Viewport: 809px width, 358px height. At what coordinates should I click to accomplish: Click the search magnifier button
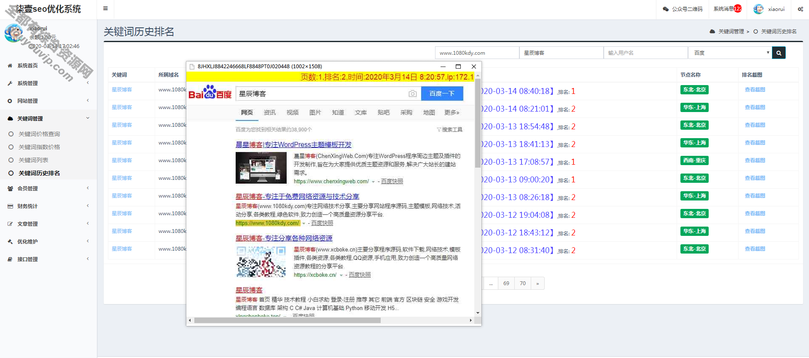coord(779,53)
